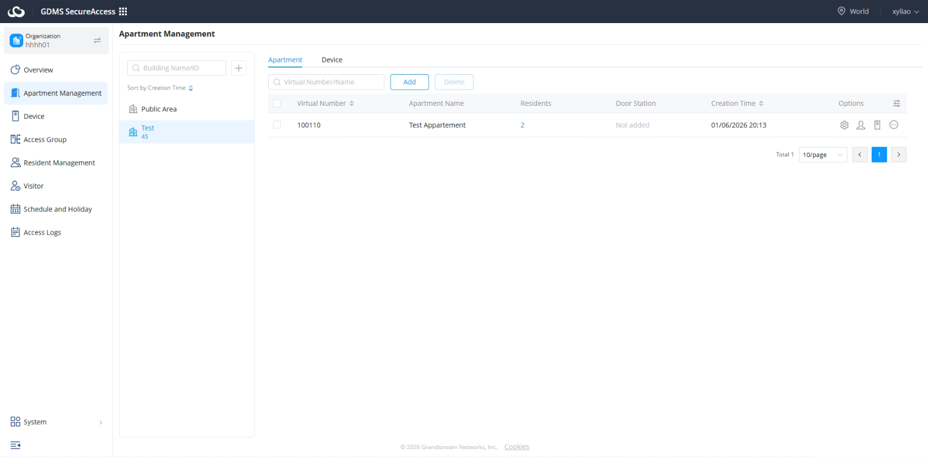Go to next page arrow
Viewport: 928px width, 457px height.
[899, 155]
